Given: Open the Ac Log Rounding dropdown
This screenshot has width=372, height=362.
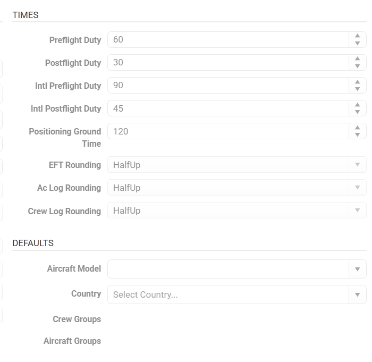Looking at the screenshot, I should point(358,188).
